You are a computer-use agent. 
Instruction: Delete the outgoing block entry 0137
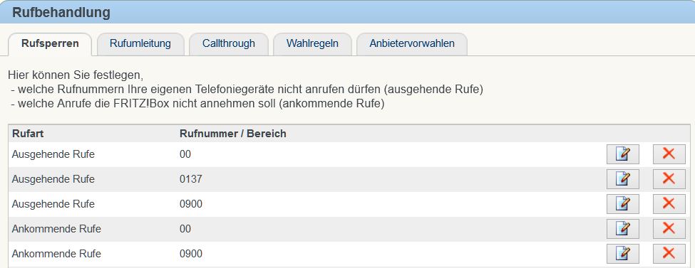[669, 179]
